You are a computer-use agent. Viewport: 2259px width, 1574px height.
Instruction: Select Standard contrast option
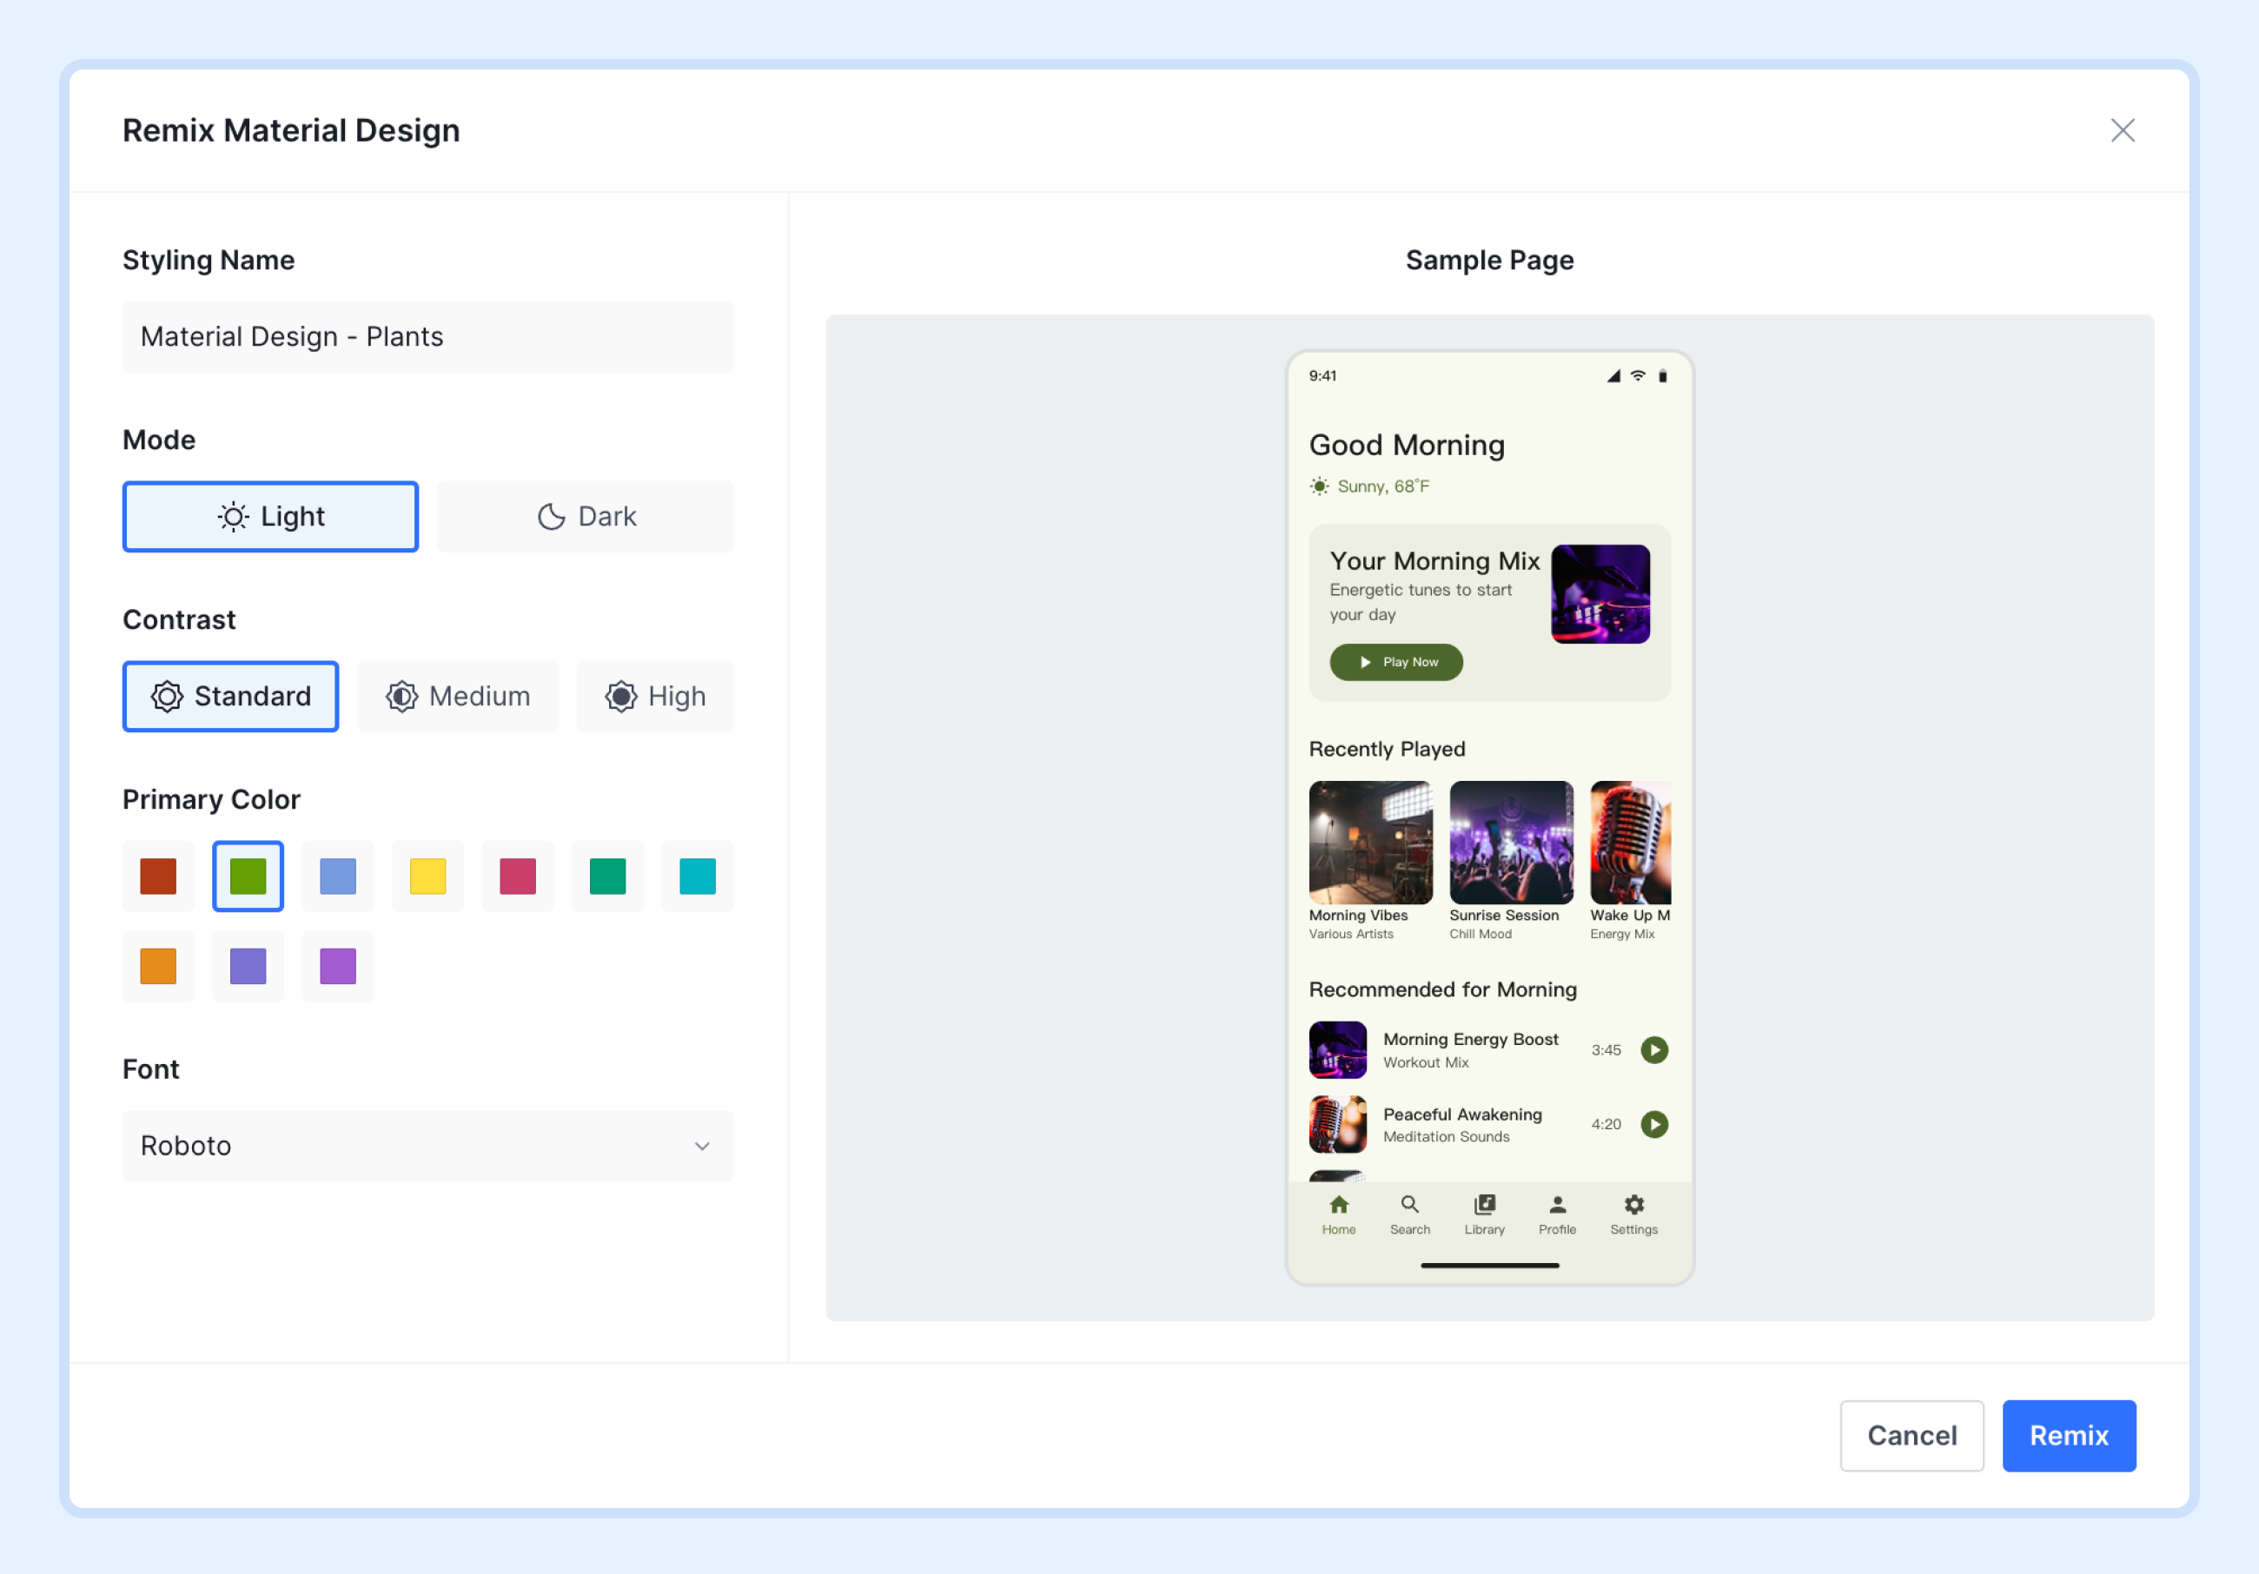pyautogui.click(x=230, y=697)
